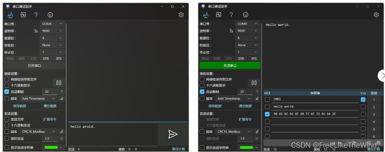Click the send box containing hello wrold.

point(113,134)
